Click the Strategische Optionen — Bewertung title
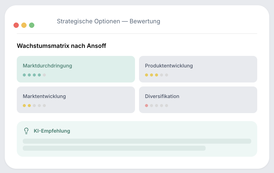The width and height of the screenshot is (274, 173). (108, 21)
